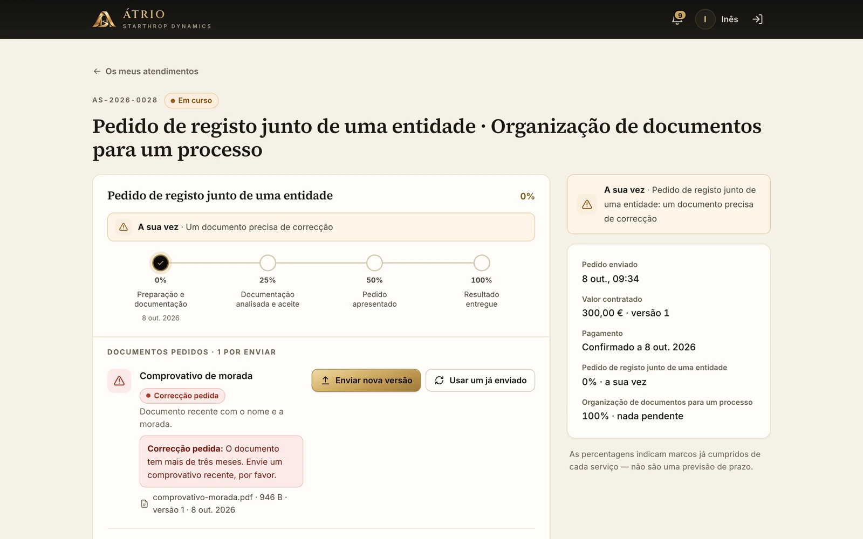Click the upload arrow icon in Enviar nova versão
This screenshot has width=863, height=539.
tap(325, 381)
